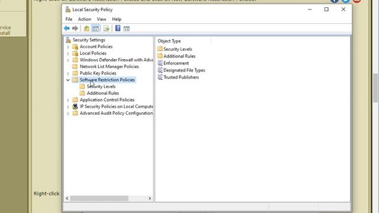Select Security Levels text in right pane
This screenshot has height=213, width=379.
click(178, 49)
